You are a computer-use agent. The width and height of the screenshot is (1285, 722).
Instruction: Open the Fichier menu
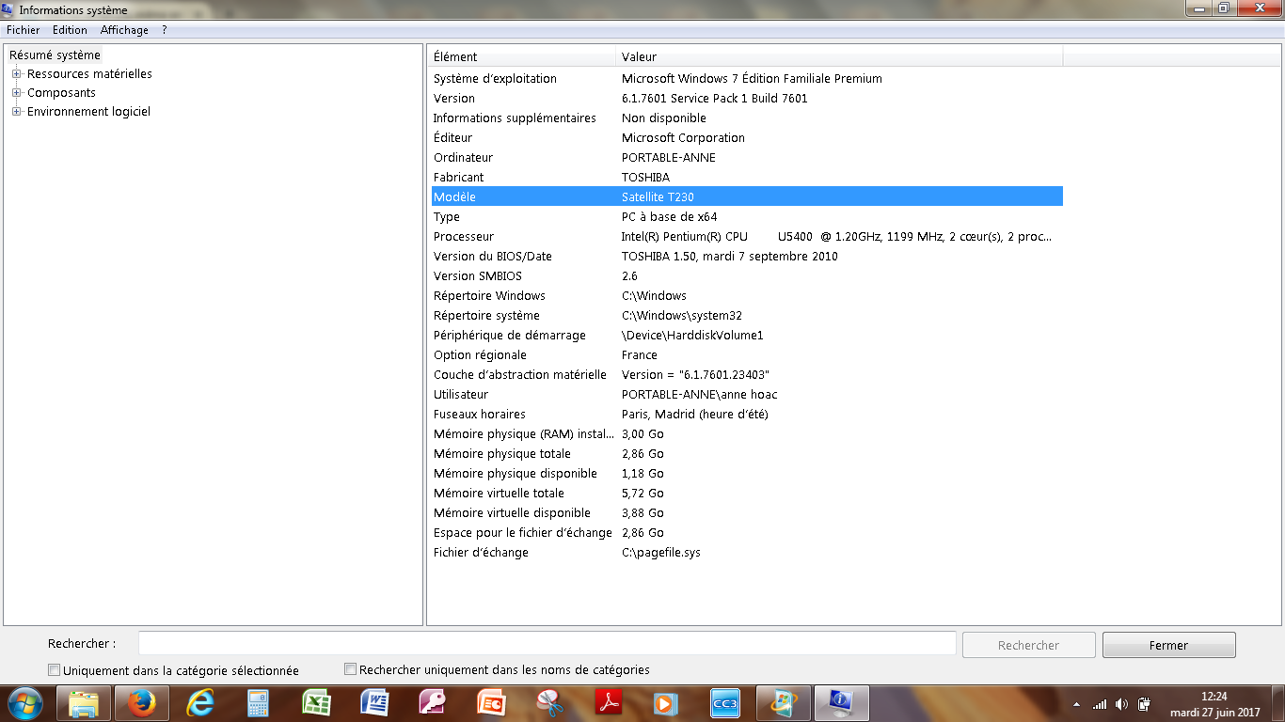(x=23, y=30)
